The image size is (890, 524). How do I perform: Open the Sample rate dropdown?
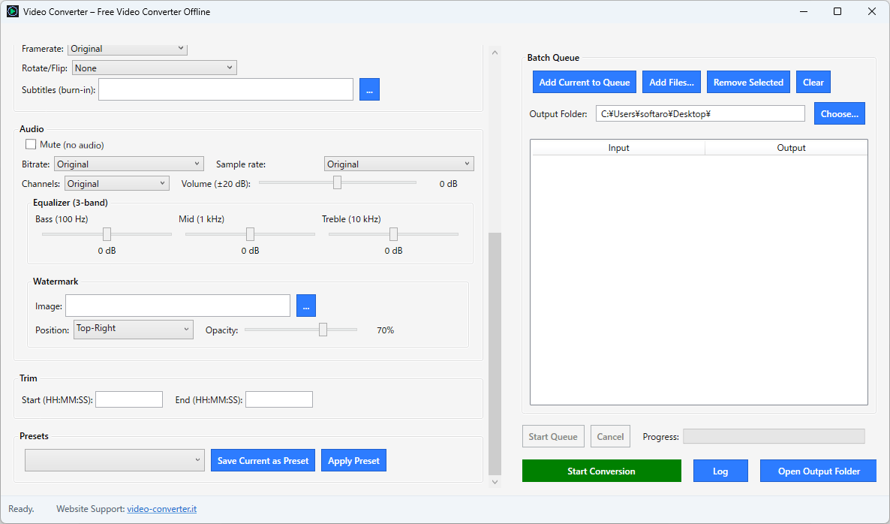398,164
